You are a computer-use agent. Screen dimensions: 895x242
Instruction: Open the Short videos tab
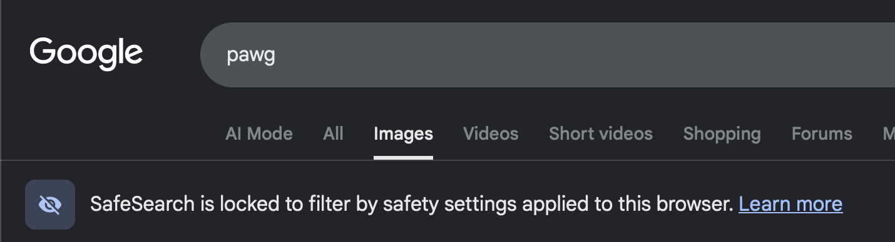tap(601, 133)
